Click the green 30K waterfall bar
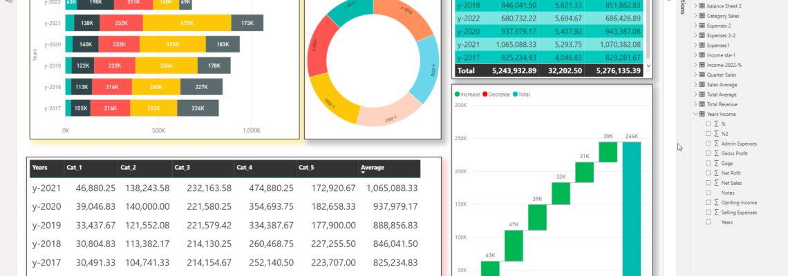 (608, 152)
